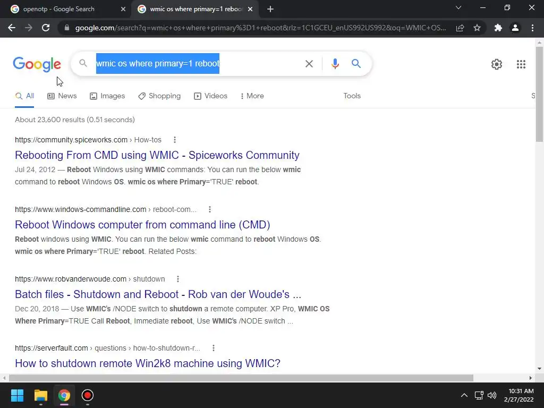The image size is (544, 408).
Task: Open options menu for robvanderwoude result
Action: (177, 279)
